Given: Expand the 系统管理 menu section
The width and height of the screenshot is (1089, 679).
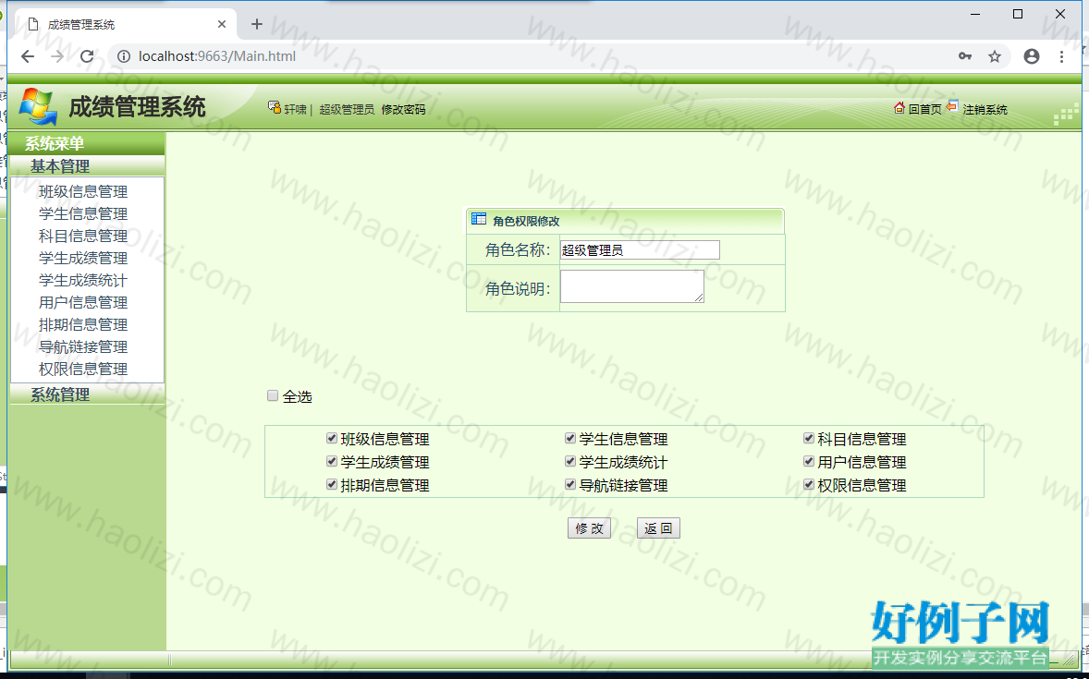Looking at the screenshot, I should click(x=88, y=394).
